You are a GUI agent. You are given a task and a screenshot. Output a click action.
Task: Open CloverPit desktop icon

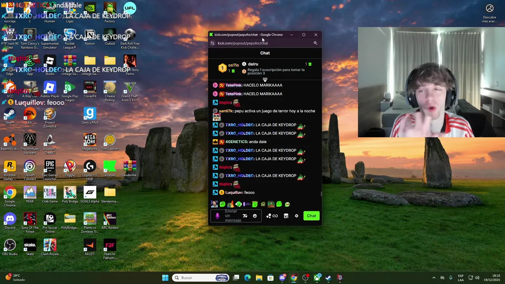(90, 90)
